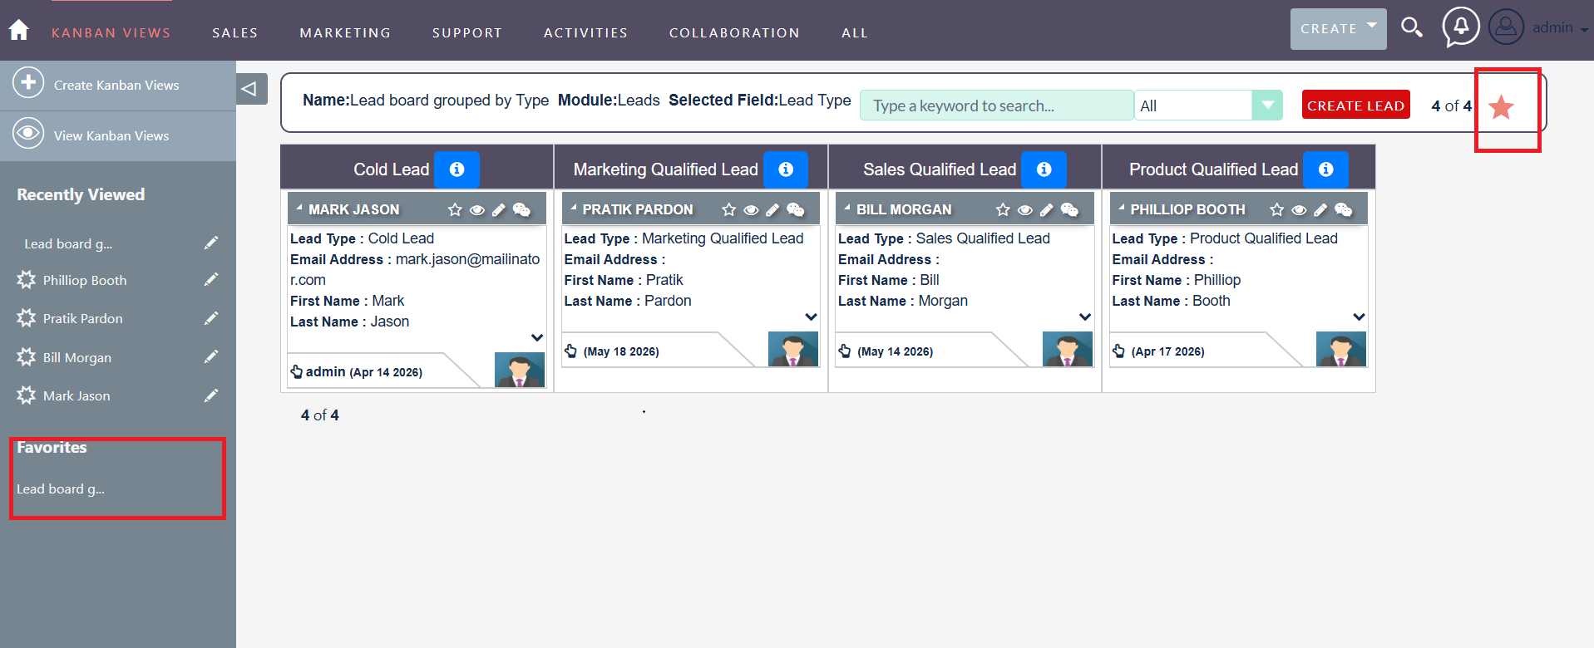
Task: Click the CREATE LEAD button
Action: pyautogui.click(x=1355, y=105)
